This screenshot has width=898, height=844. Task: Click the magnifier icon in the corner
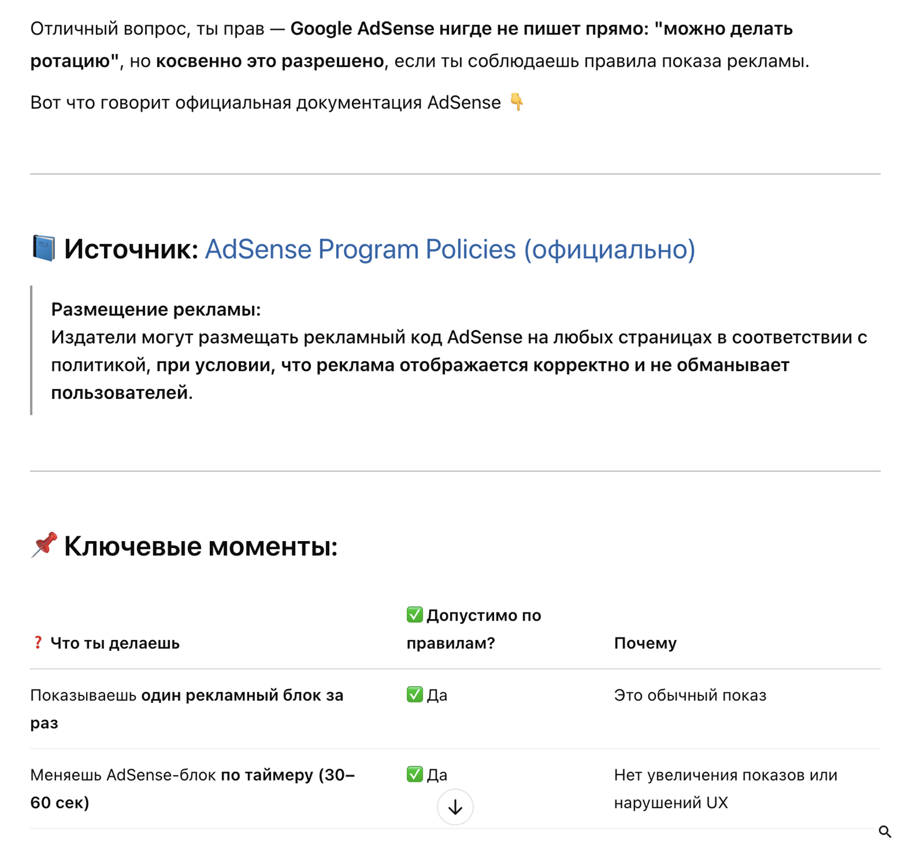(x=885, y=831)
